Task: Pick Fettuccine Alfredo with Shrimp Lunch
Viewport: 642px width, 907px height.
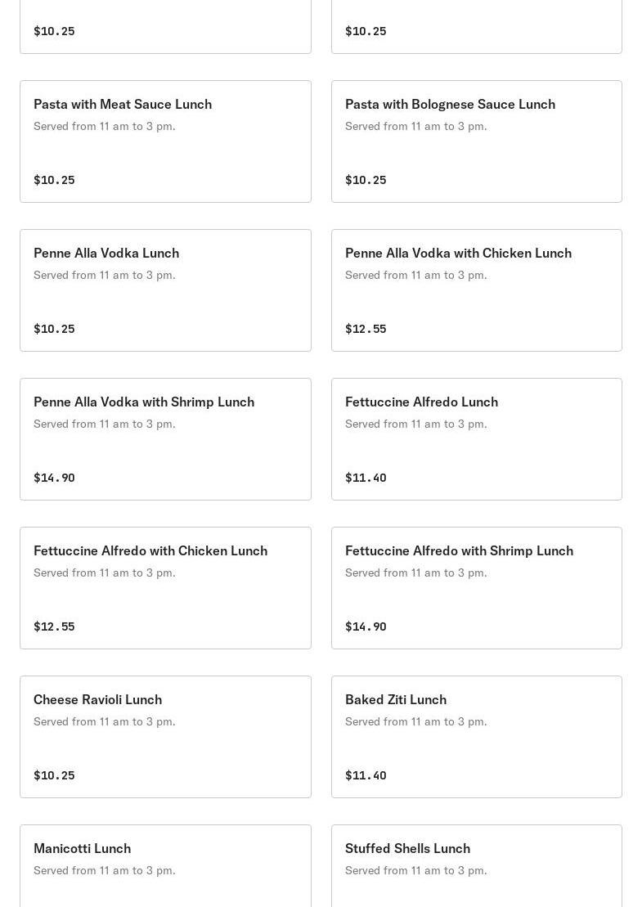Action: point(459,551)
